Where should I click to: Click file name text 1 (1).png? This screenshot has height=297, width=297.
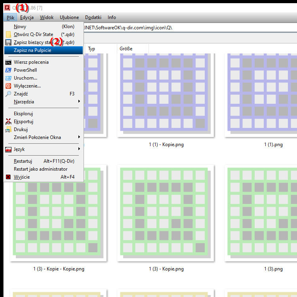pyautogui.click(x=273, y=145)
